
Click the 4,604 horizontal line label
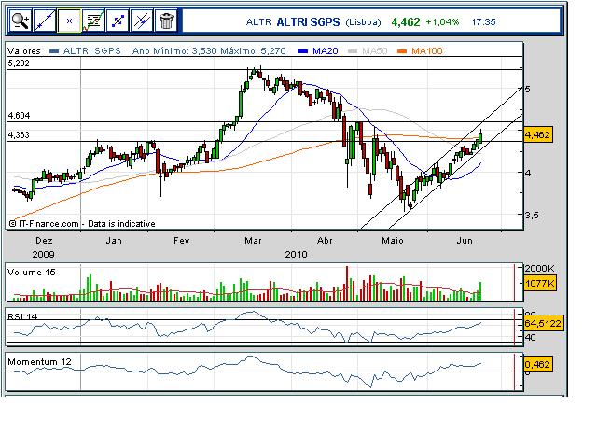pos(19,116)
